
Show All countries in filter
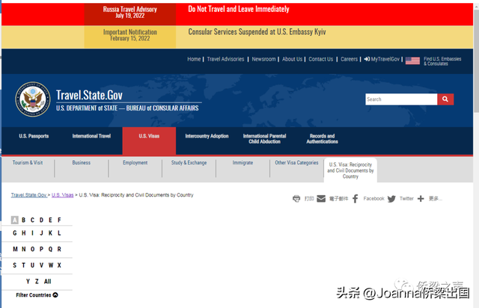pyautogui.click(x=47, y=281)
